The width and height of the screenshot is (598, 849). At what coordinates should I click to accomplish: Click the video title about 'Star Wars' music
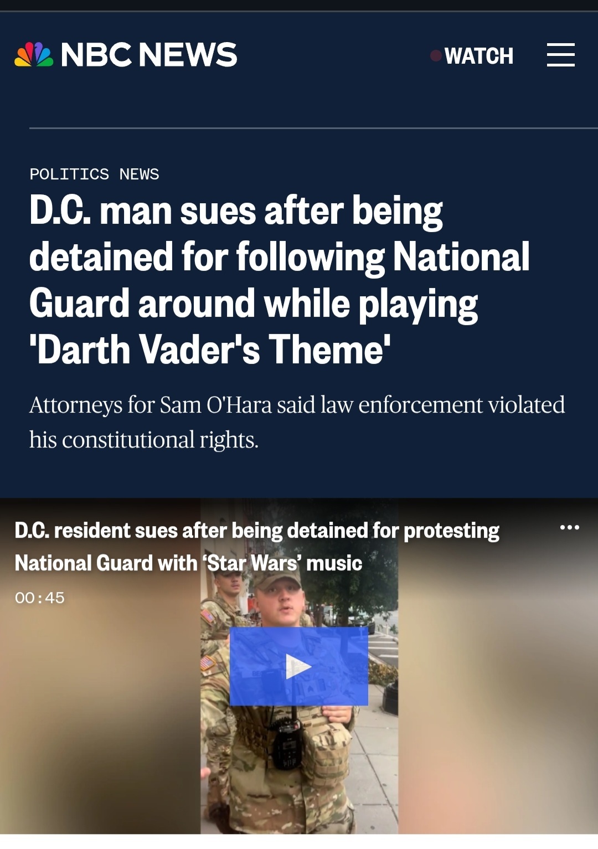tap(257, 547)
